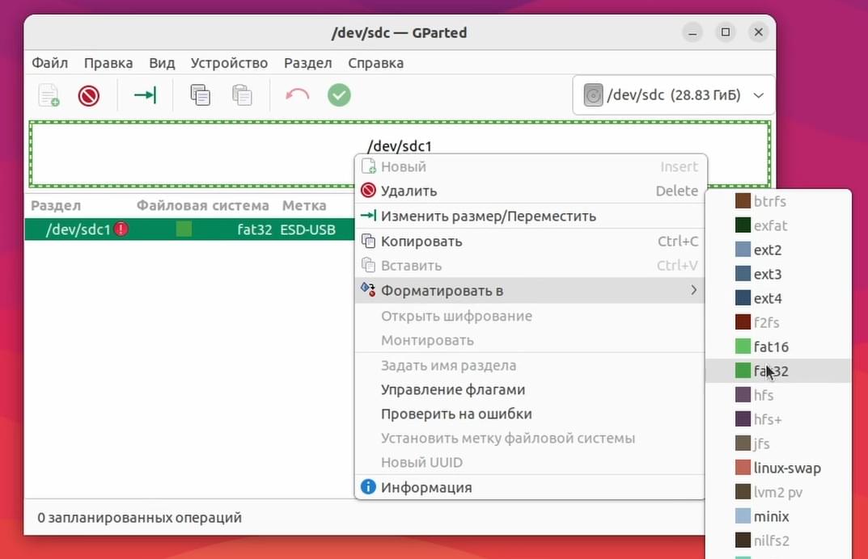
Task: Click the Copy partition toolbar icon
Action: (200, 95)
